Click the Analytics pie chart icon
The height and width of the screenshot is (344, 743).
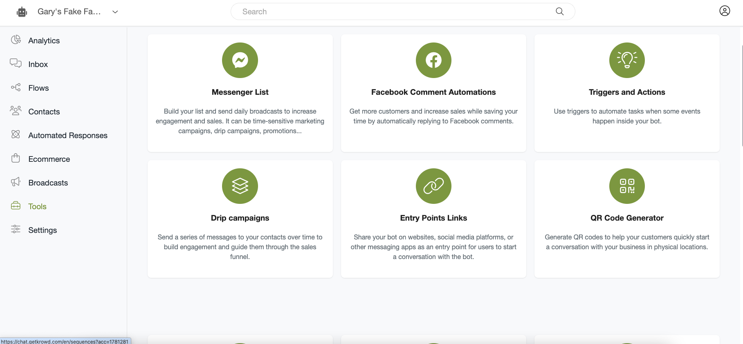tap(16, 40)
